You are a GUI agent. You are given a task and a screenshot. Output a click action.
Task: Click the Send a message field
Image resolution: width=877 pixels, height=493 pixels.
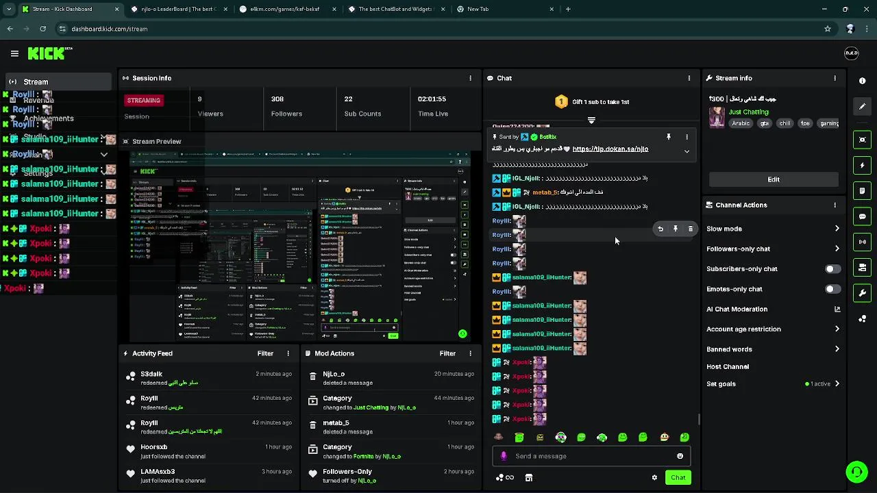tap(591, 456)
